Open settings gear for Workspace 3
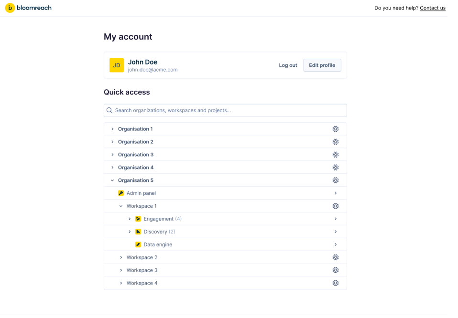This screenshot has width=458, height=318. tap(335, 270)
